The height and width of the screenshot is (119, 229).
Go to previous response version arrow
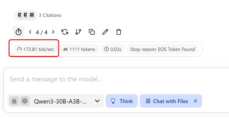30,32
